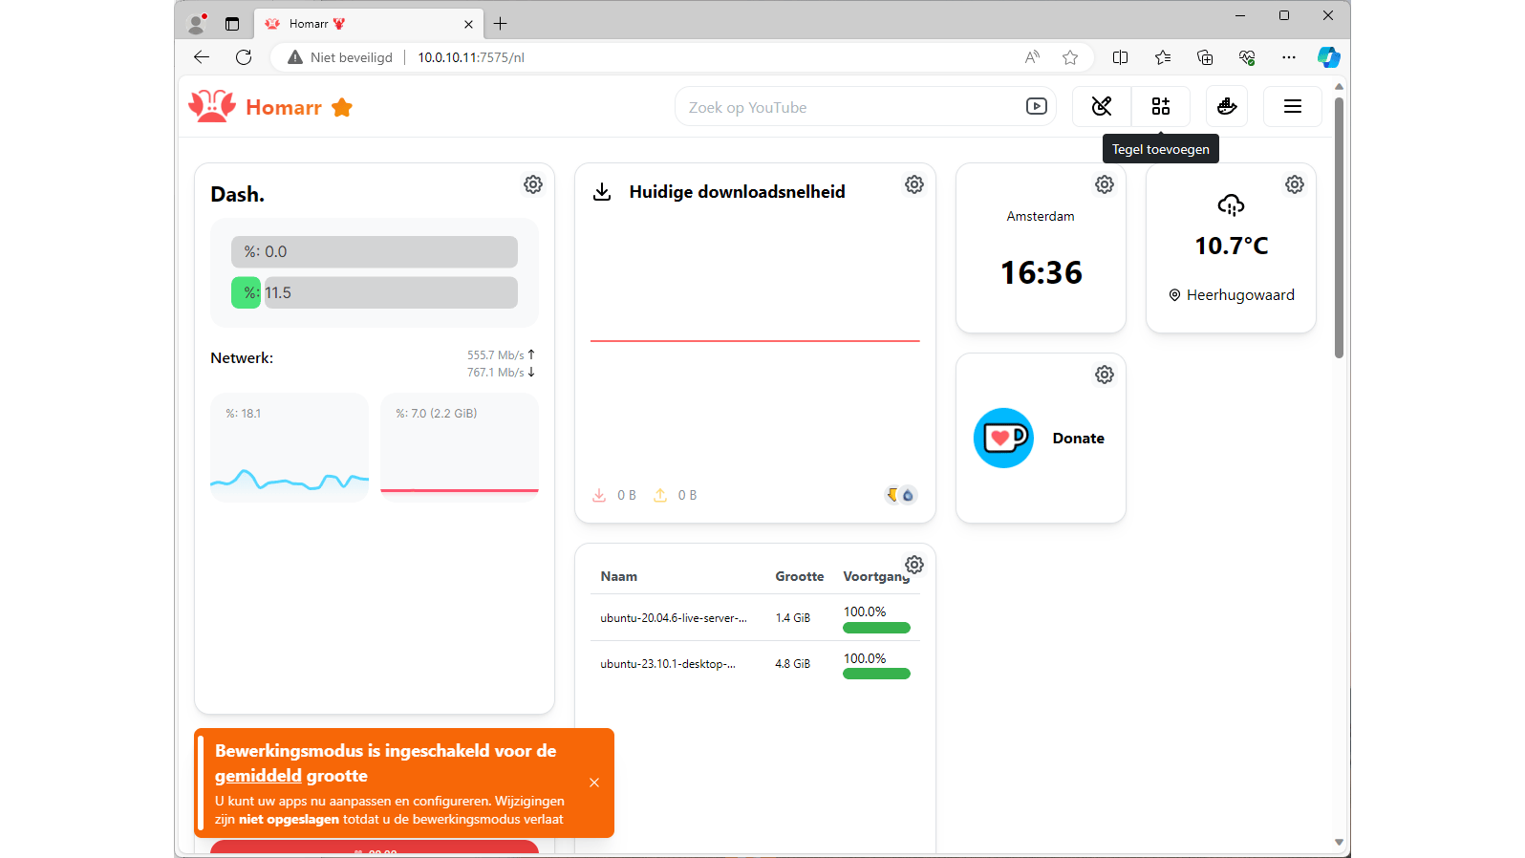Click the Amsterdam 16:36 clock

click(1042, 273)
